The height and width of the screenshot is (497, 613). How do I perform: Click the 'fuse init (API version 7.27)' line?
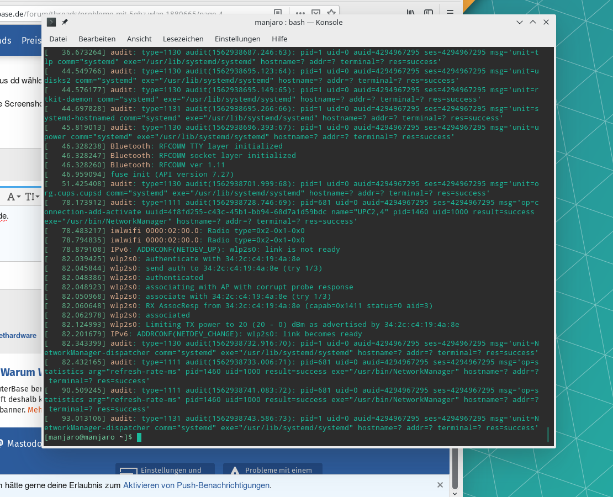[172, 175]
